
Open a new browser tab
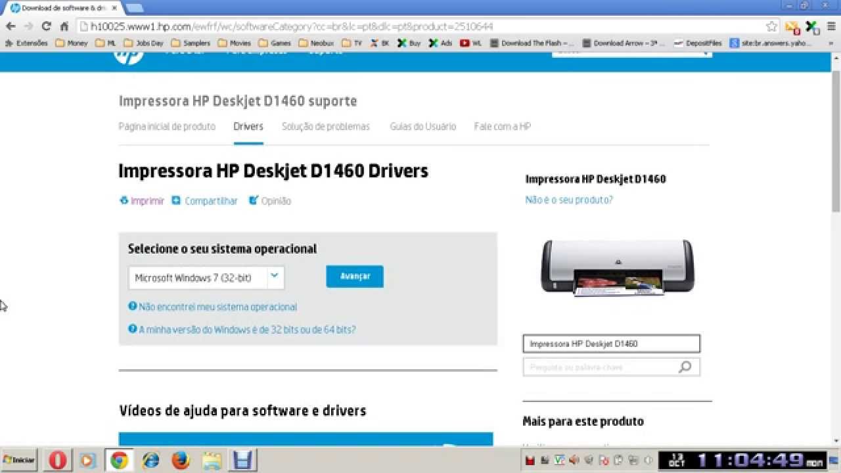tap(134, 8)
